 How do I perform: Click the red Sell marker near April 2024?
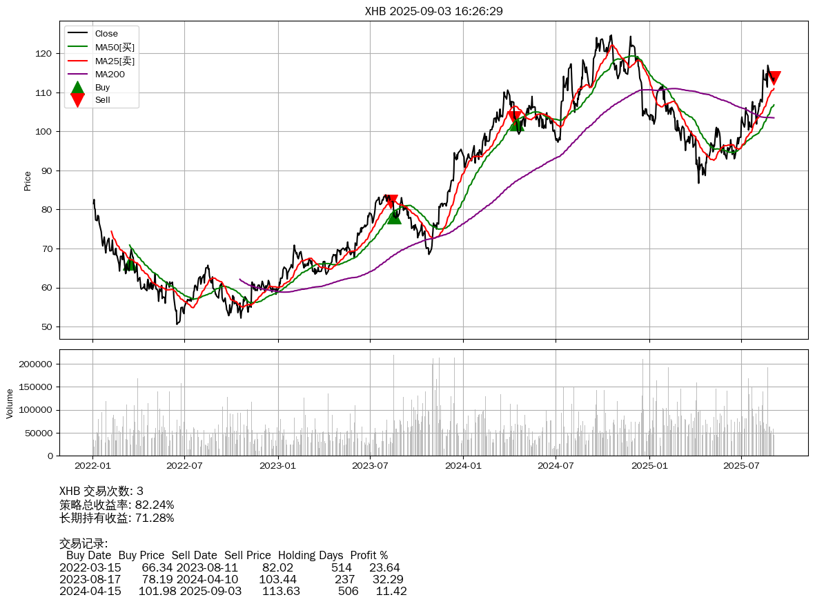(x=514, y=117)
